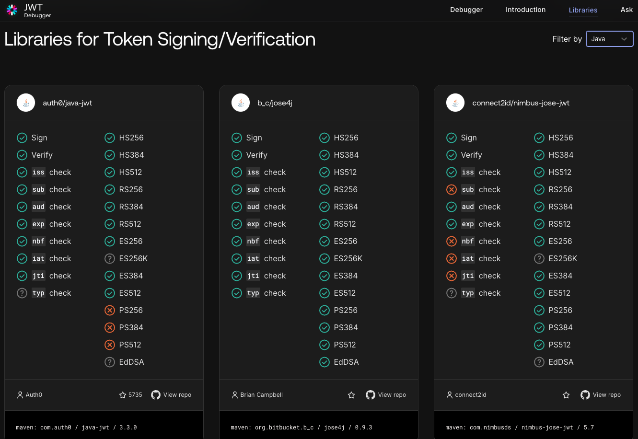Image resolution: width=638 pixels, height=439 pixels.
Task: Click the green check beside PS256 in nimbus-jose-jwt
Action: (x=539, y=310)
